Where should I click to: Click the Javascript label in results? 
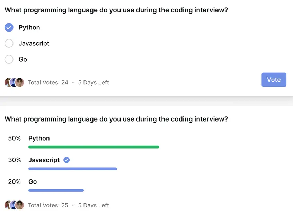point(44,160)
